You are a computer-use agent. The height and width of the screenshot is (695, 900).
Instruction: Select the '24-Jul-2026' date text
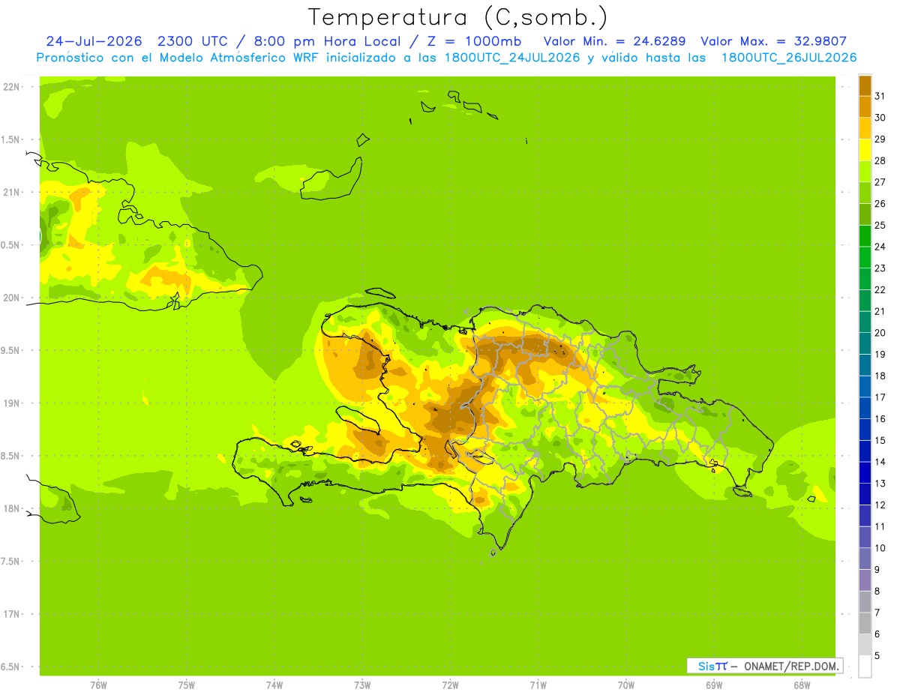[x=93, y=41]
